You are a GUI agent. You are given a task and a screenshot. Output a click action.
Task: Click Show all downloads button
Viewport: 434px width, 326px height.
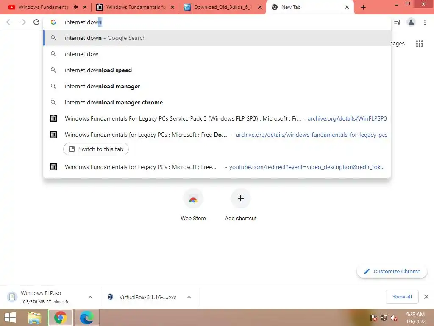coord(402,297)
